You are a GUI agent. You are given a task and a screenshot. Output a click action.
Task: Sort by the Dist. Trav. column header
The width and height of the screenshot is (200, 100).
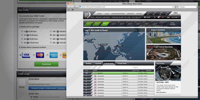point(137,70)
